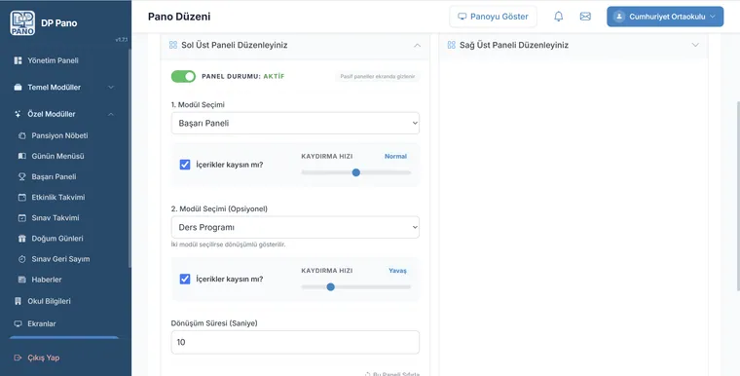Click the Günün Menüsü book icon
Screen dimensions: 740x376
21,156
